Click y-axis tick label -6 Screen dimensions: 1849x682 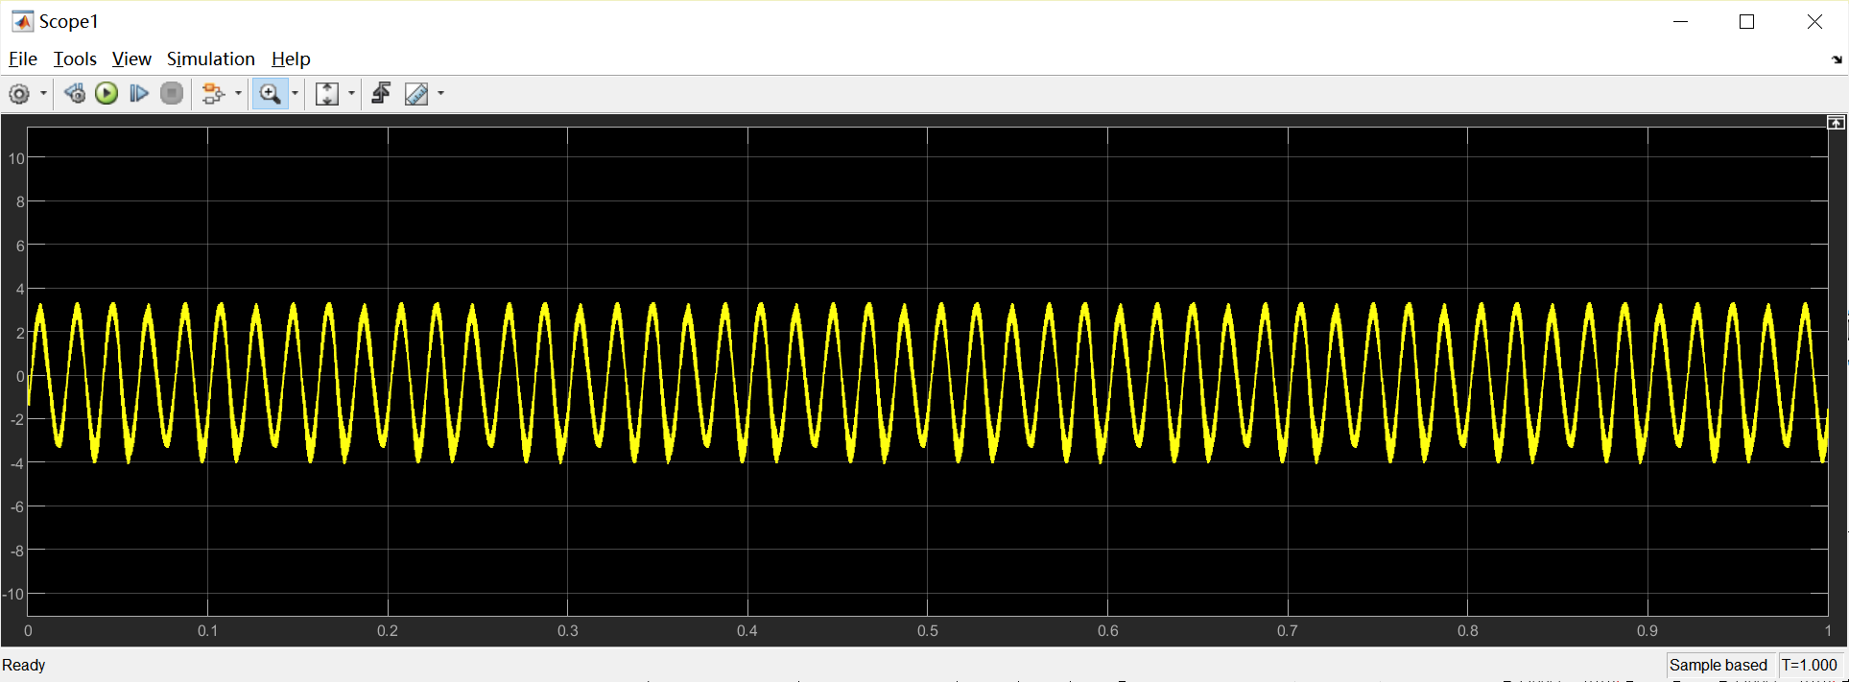pos(17,506)
